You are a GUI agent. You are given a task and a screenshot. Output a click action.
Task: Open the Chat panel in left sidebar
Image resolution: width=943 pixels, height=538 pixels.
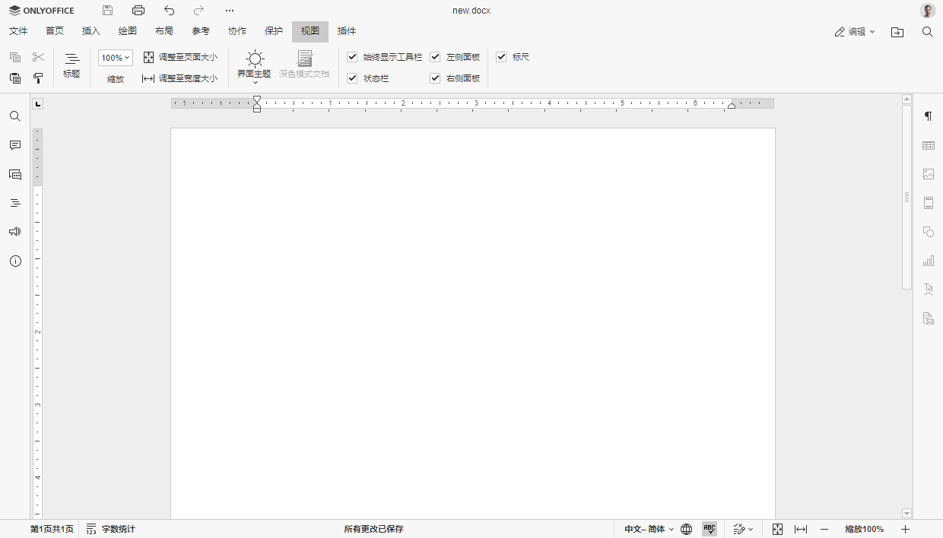[x=15, y=174]
